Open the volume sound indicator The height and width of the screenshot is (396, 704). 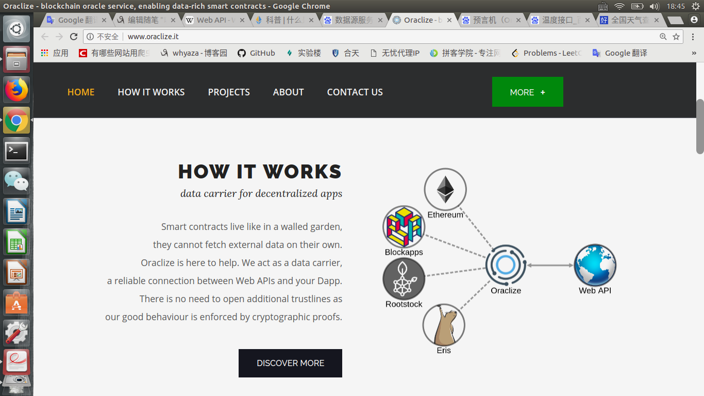(655, 6)
